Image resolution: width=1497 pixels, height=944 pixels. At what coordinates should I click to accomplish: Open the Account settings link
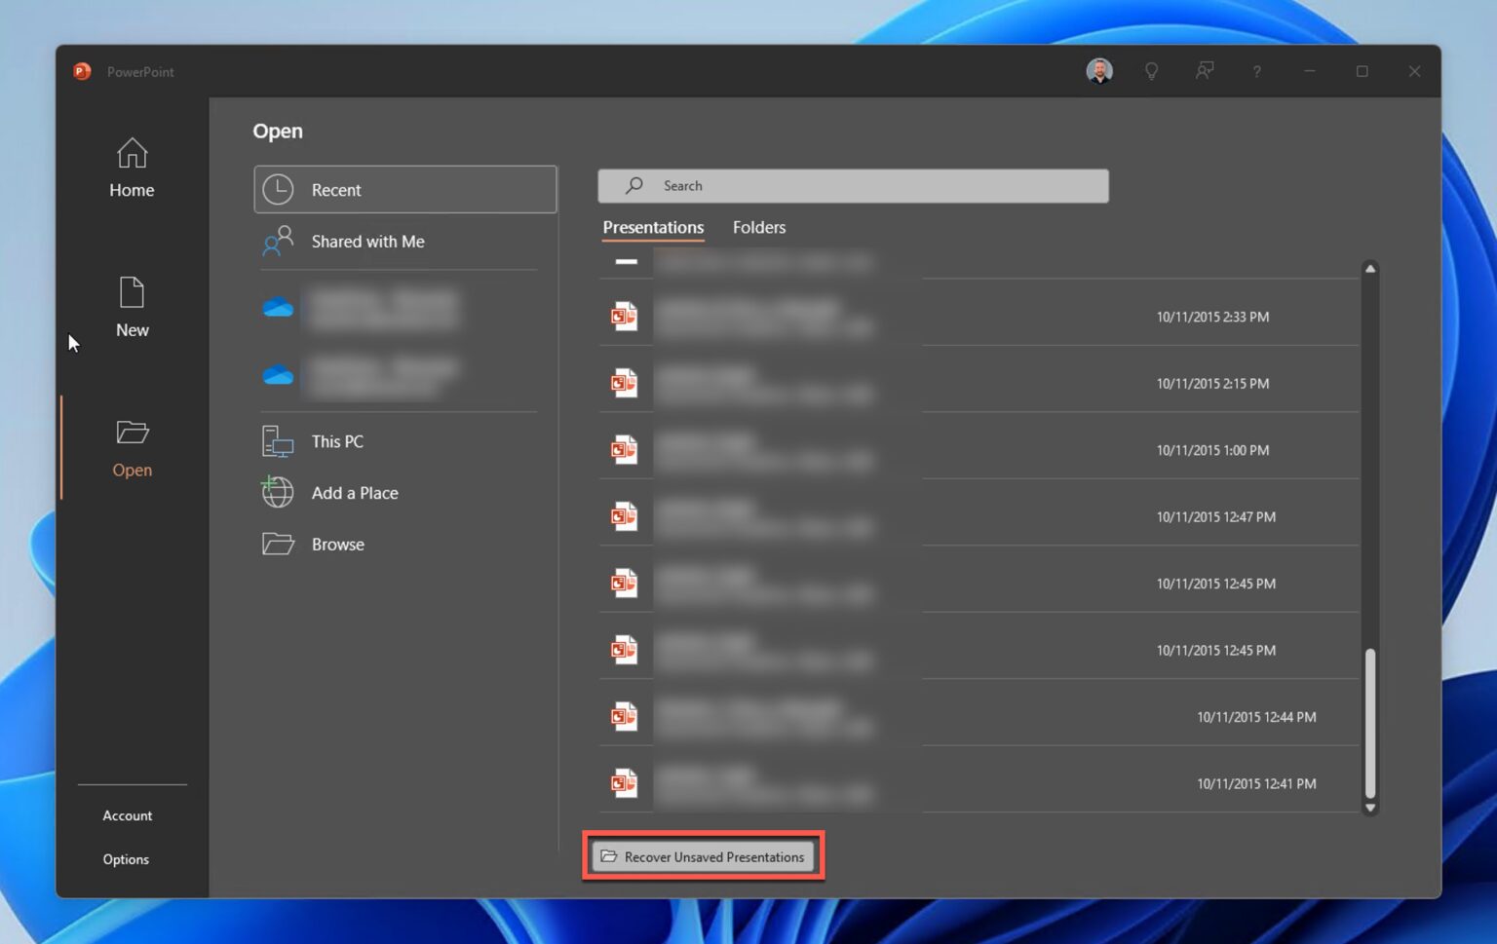pos(127,814)
